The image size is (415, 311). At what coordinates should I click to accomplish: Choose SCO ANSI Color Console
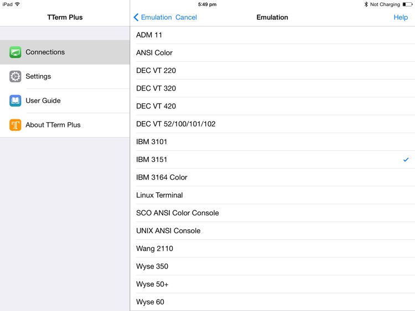(x=273, y=213)
